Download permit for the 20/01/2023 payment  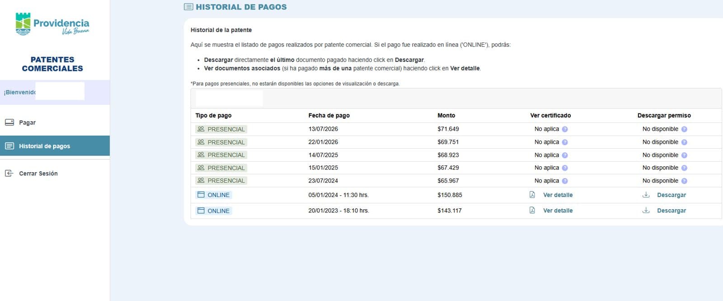(671, 211)
